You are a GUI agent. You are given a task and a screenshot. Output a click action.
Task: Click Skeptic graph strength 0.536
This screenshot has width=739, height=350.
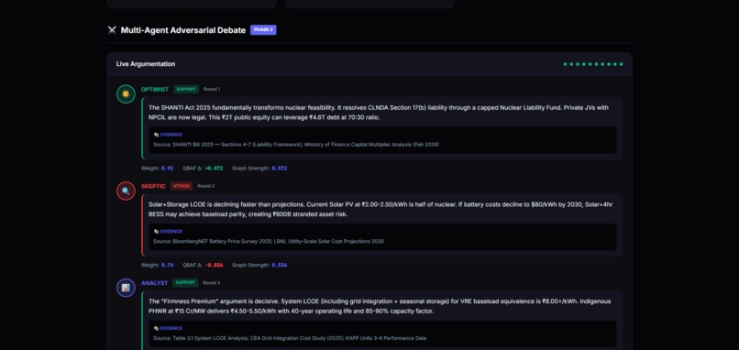pos(280,265)
